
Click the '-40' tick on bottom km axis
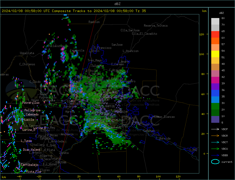pyautogui.click(x=19, y=177)
